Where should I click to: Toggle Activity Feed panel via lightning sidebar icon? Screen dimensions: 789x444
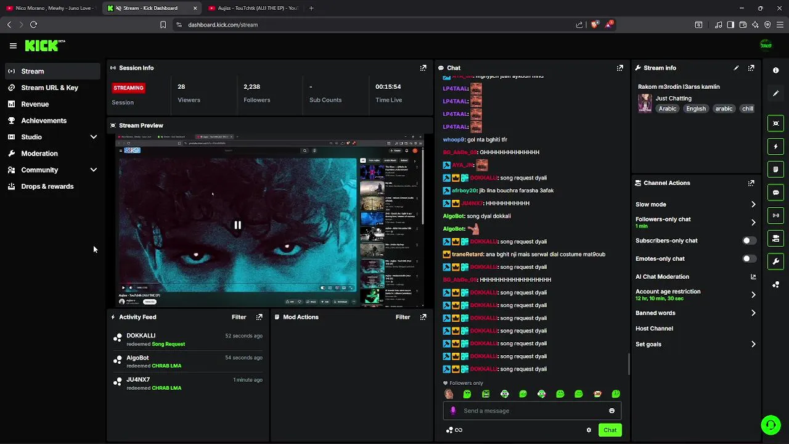(x=775, y=146)
